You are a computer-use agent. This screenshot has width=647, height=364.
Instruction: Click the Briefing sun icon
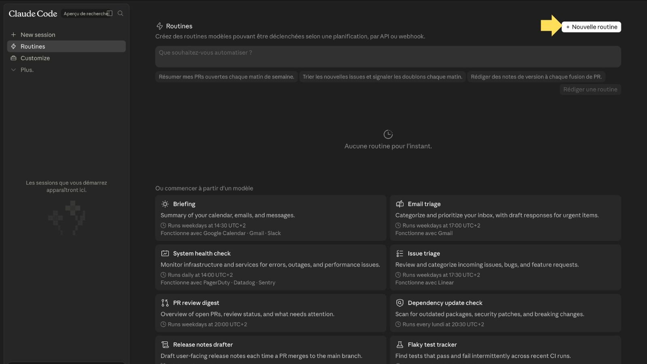pyautogui.click(x=165, y=204)
